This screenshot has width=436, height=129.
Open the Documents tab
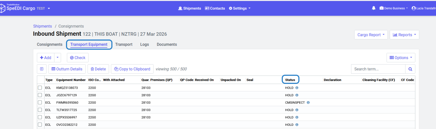tap(167, 45)
